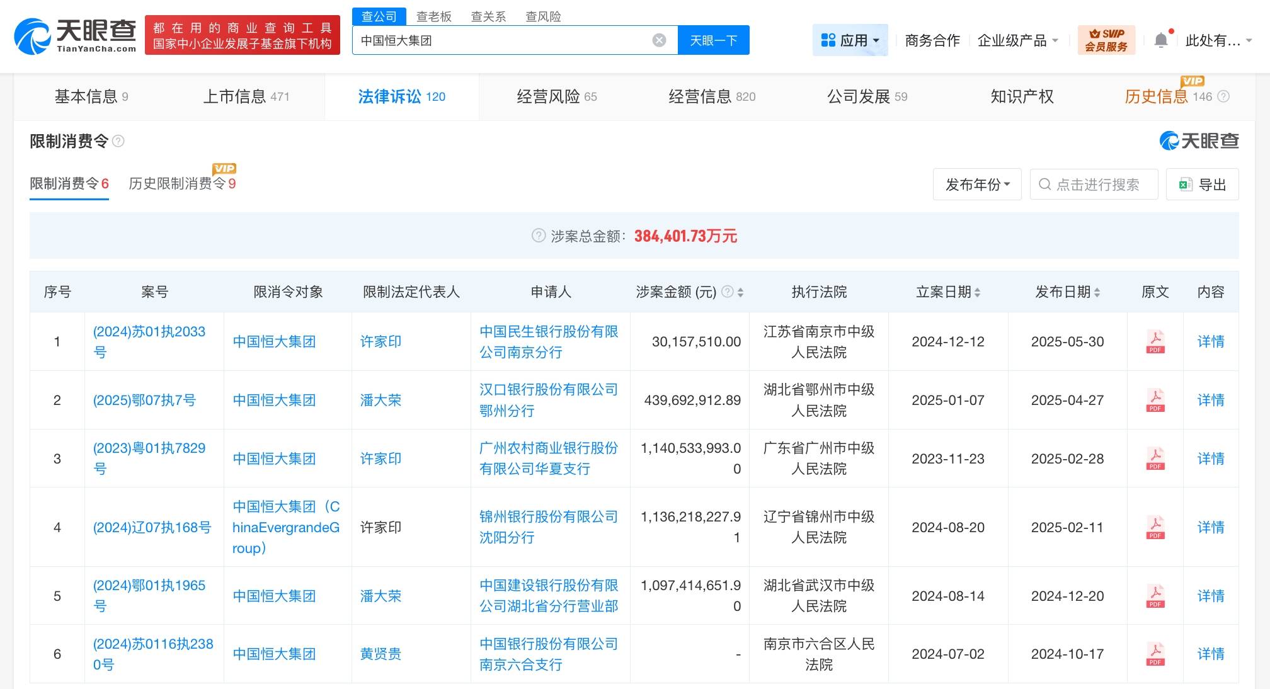
Task: Click the 天眼一下 search button
Action: pyautogui.click(x=713, y=40)
